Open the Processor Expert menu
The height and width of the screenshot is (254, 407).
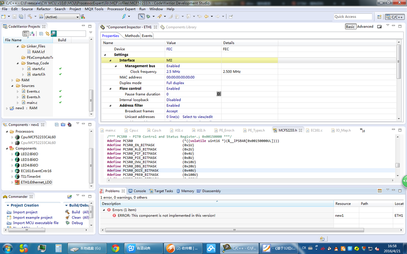coord(122,9)
